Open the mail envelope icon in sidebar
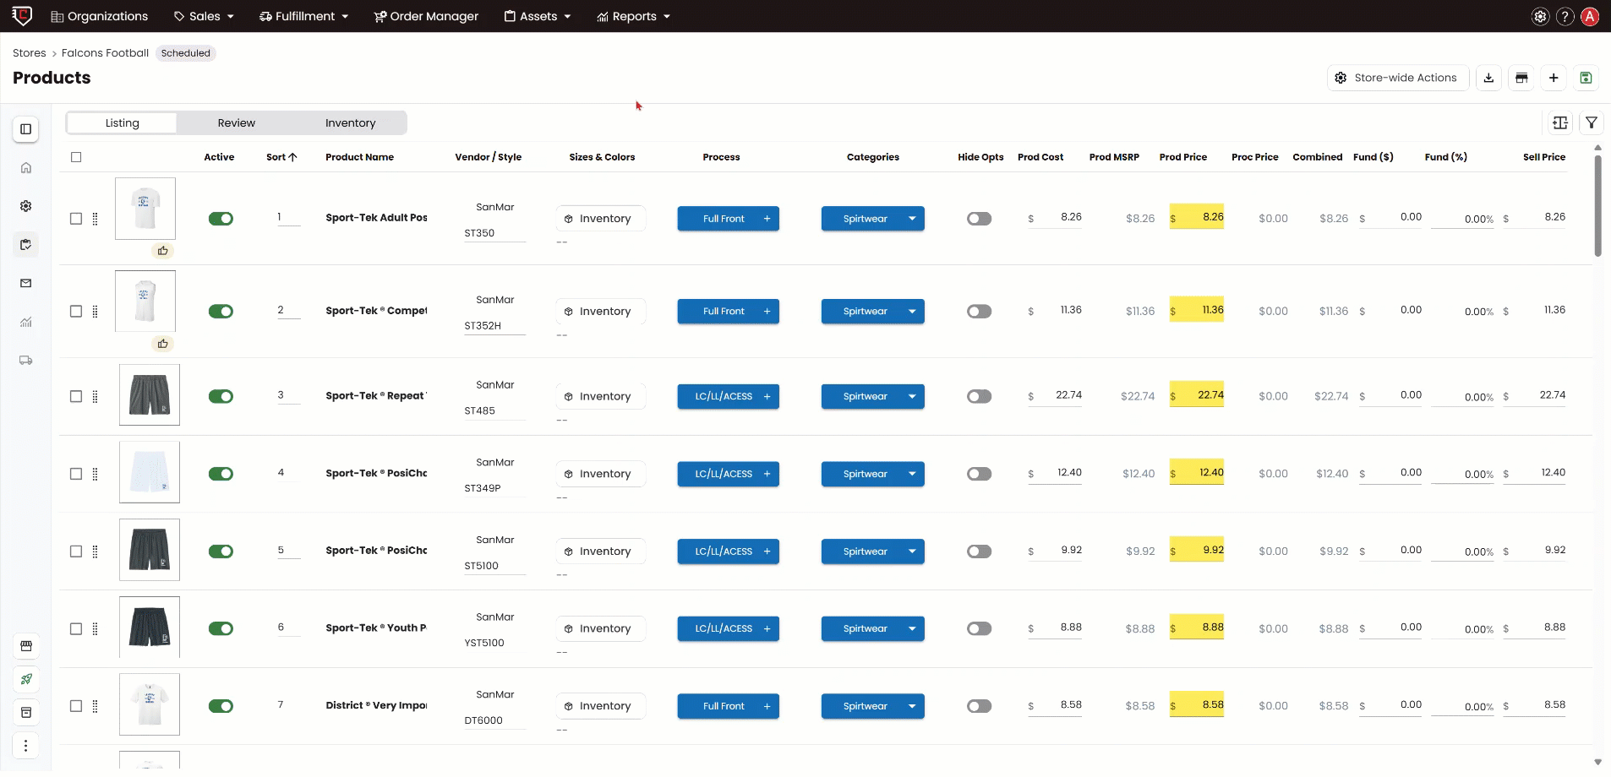Screen dimensions: 1611x777 pos(26,283)
